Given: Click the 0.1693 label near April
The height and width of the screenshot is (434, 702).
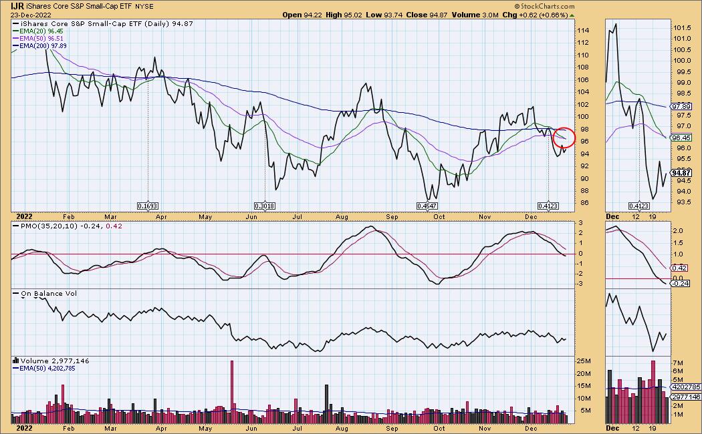Looking at the screenshot, I should coord(148,206).
